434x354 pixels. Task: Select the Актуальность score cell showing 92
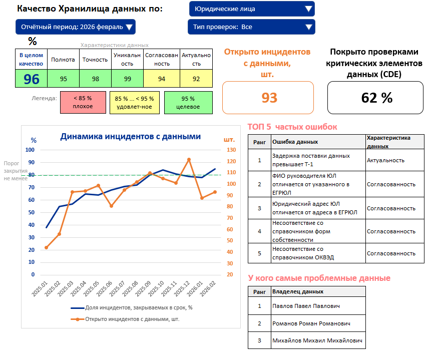(x=196, y=79)
